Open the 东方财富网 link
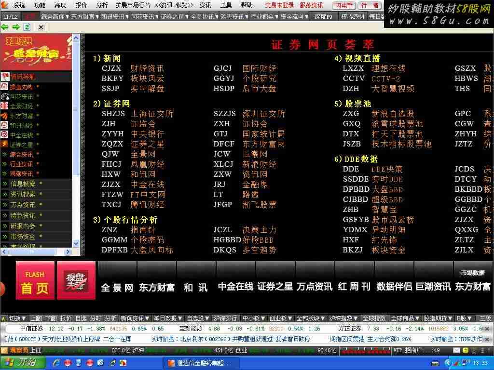This screenshot has height=370, width=494. click(264, 144)
